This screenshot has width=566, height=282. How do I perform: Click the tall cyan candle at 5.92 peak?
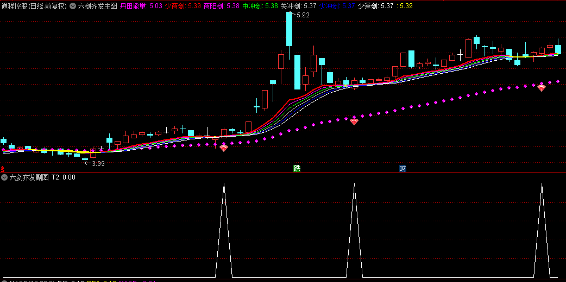(289, 29)
